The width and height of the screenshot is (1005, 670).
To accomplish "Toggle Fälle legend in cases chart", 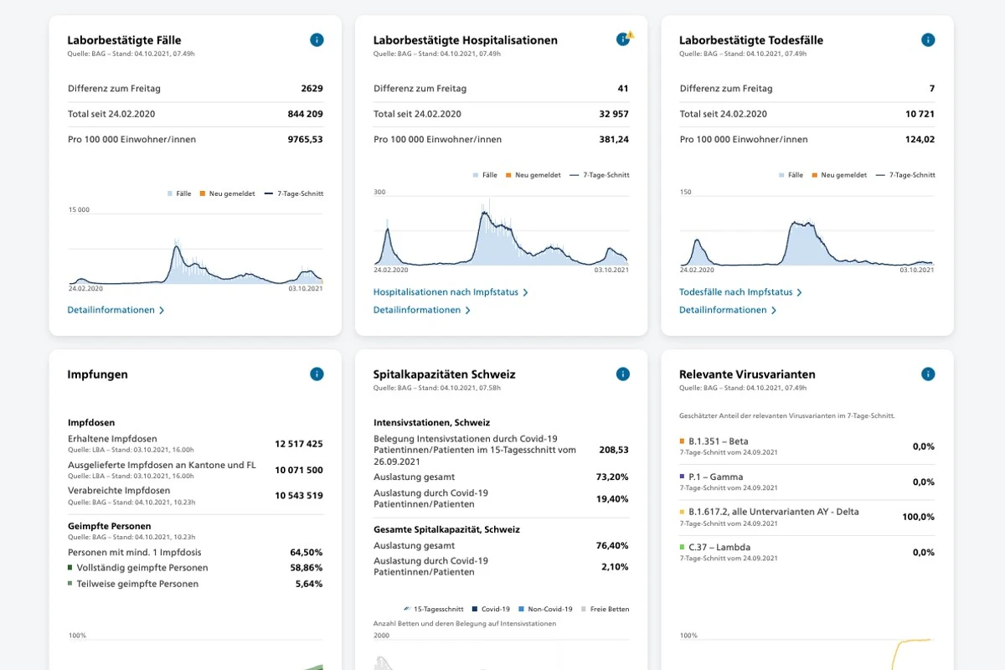I will 179,193.
